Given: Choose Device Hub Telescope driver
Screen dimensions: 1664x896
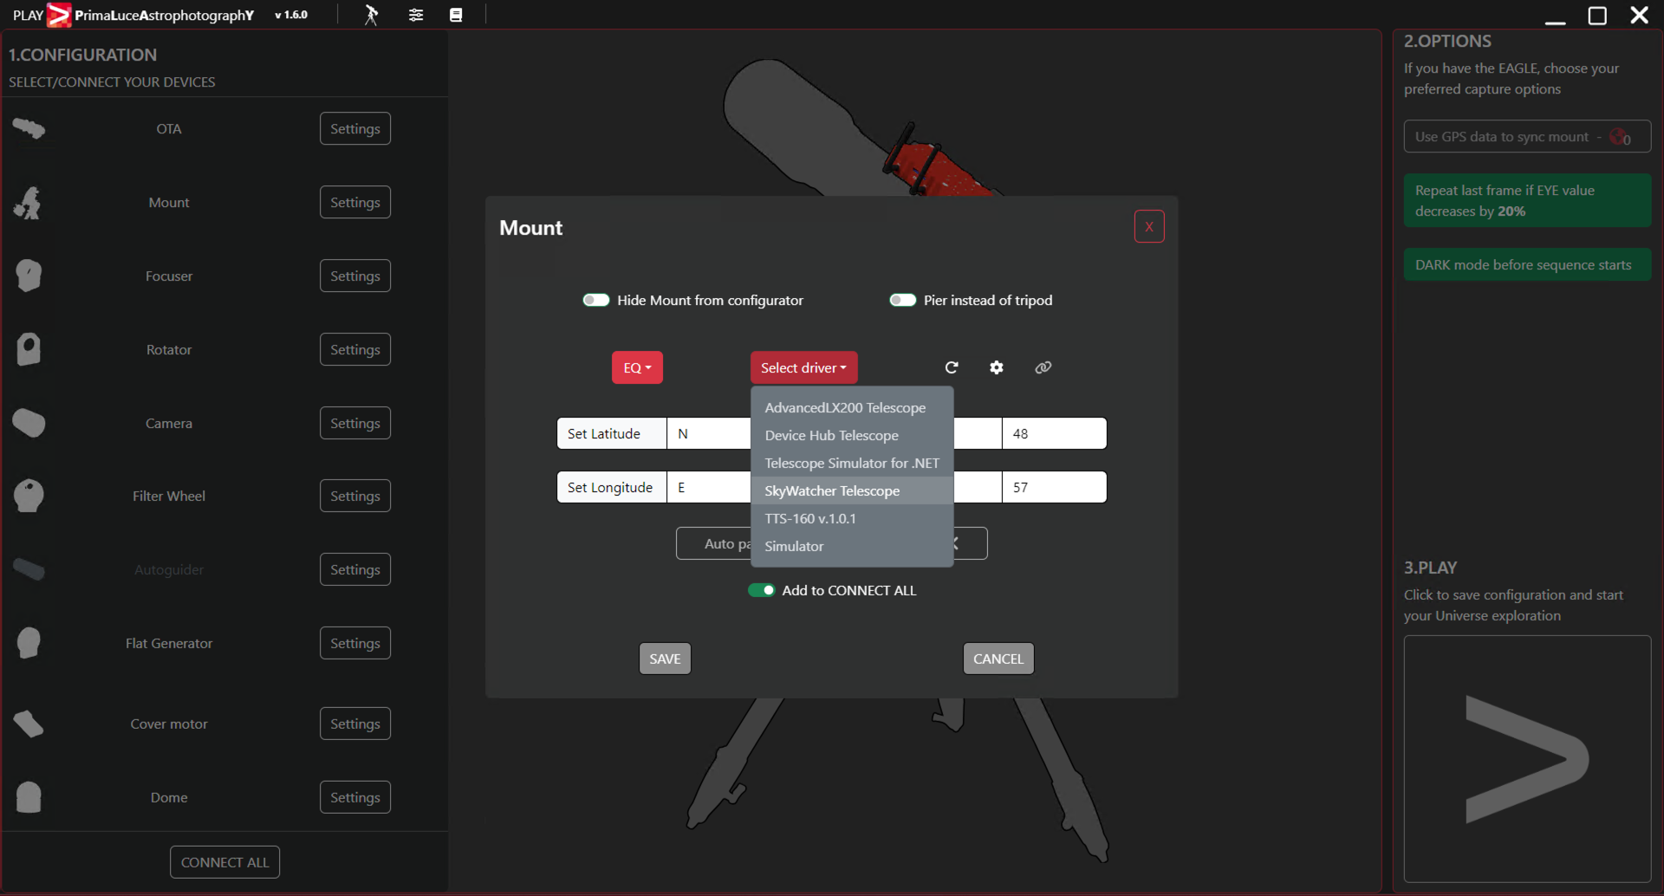Looking at the screenshot, I should 852,435.
